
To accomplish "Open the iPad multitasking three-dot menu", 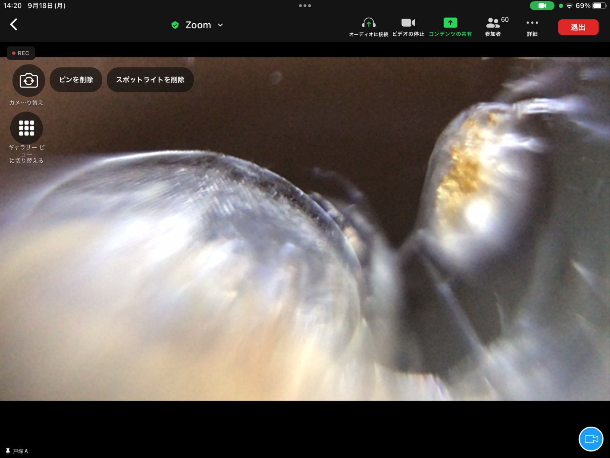I will pos(305,6).
